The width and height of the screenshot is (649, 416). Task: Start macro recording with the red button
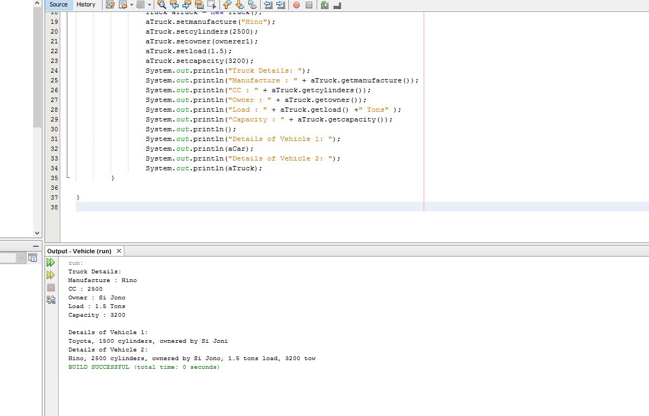[297, 5]
